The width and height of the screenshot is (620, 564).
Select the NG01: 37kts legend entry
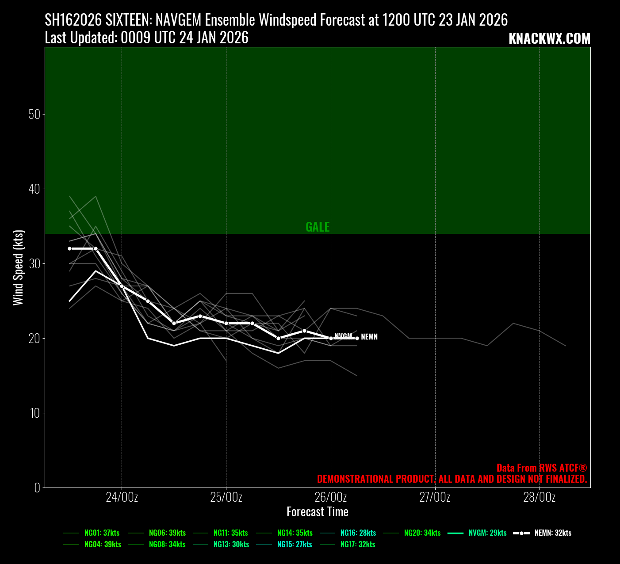tap(102, 533)
